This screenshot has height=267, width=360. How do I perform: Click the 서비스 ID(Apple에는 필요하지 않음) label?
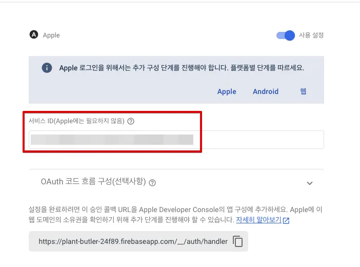click(76, 121)
